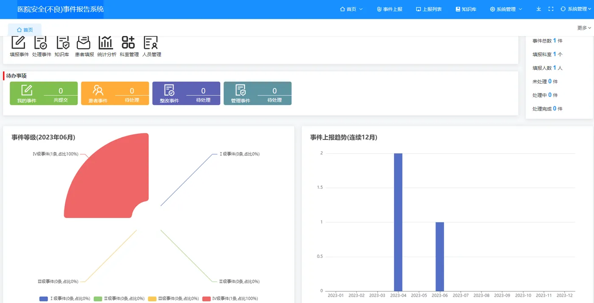Image resolution: width=594 pixels, height=303 pixels.
Task: Switch to the 首页 page tab
Action: point(25,30)
